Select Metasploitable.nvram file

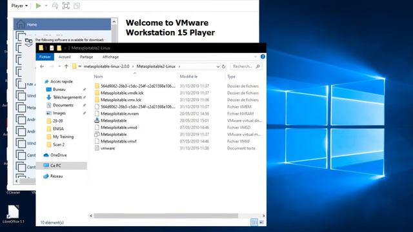[119, 113]
